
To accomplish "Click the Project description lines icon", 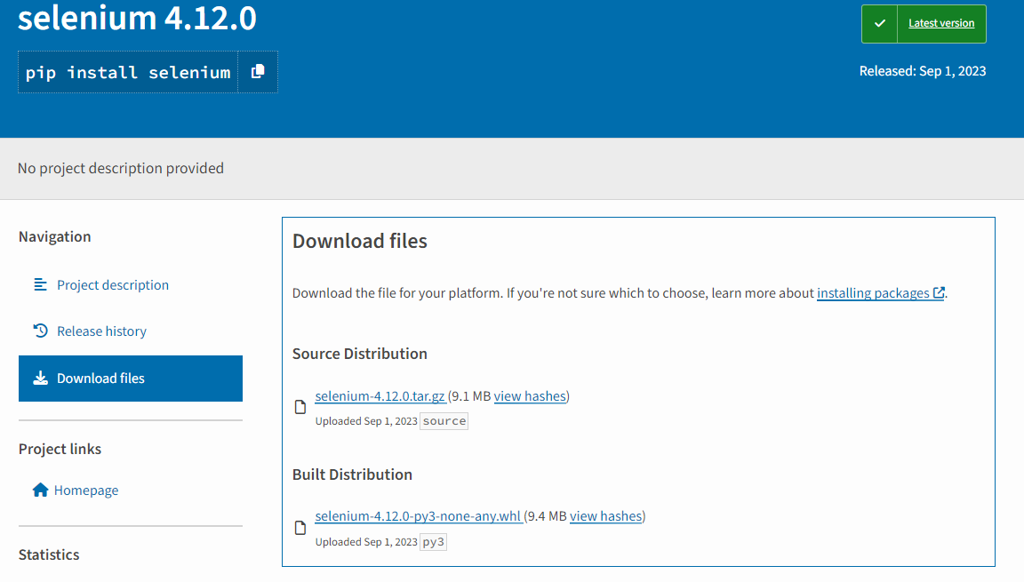I will 41,284.
